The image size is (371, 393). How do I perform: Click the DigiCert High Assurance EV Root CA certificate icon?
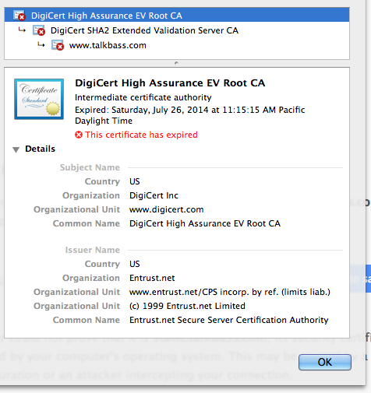(19, 16)
